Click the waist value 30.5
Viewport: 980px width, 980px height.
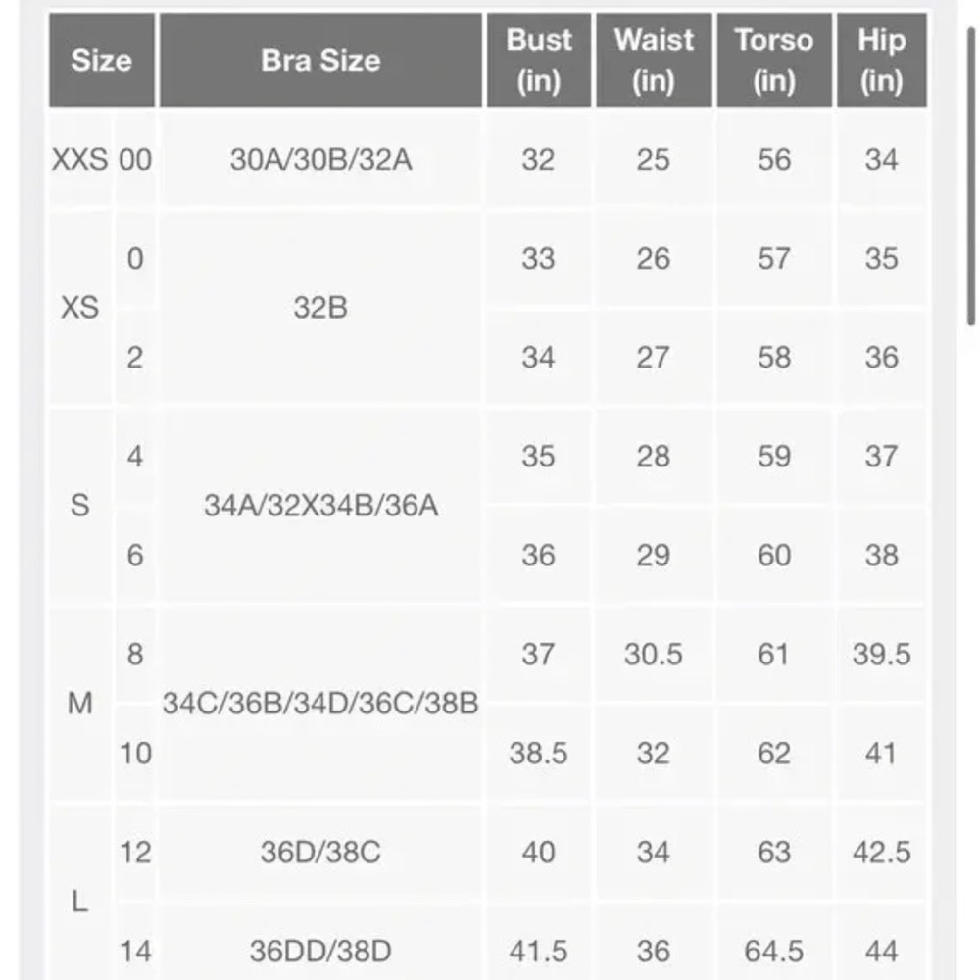coord(654,655)
